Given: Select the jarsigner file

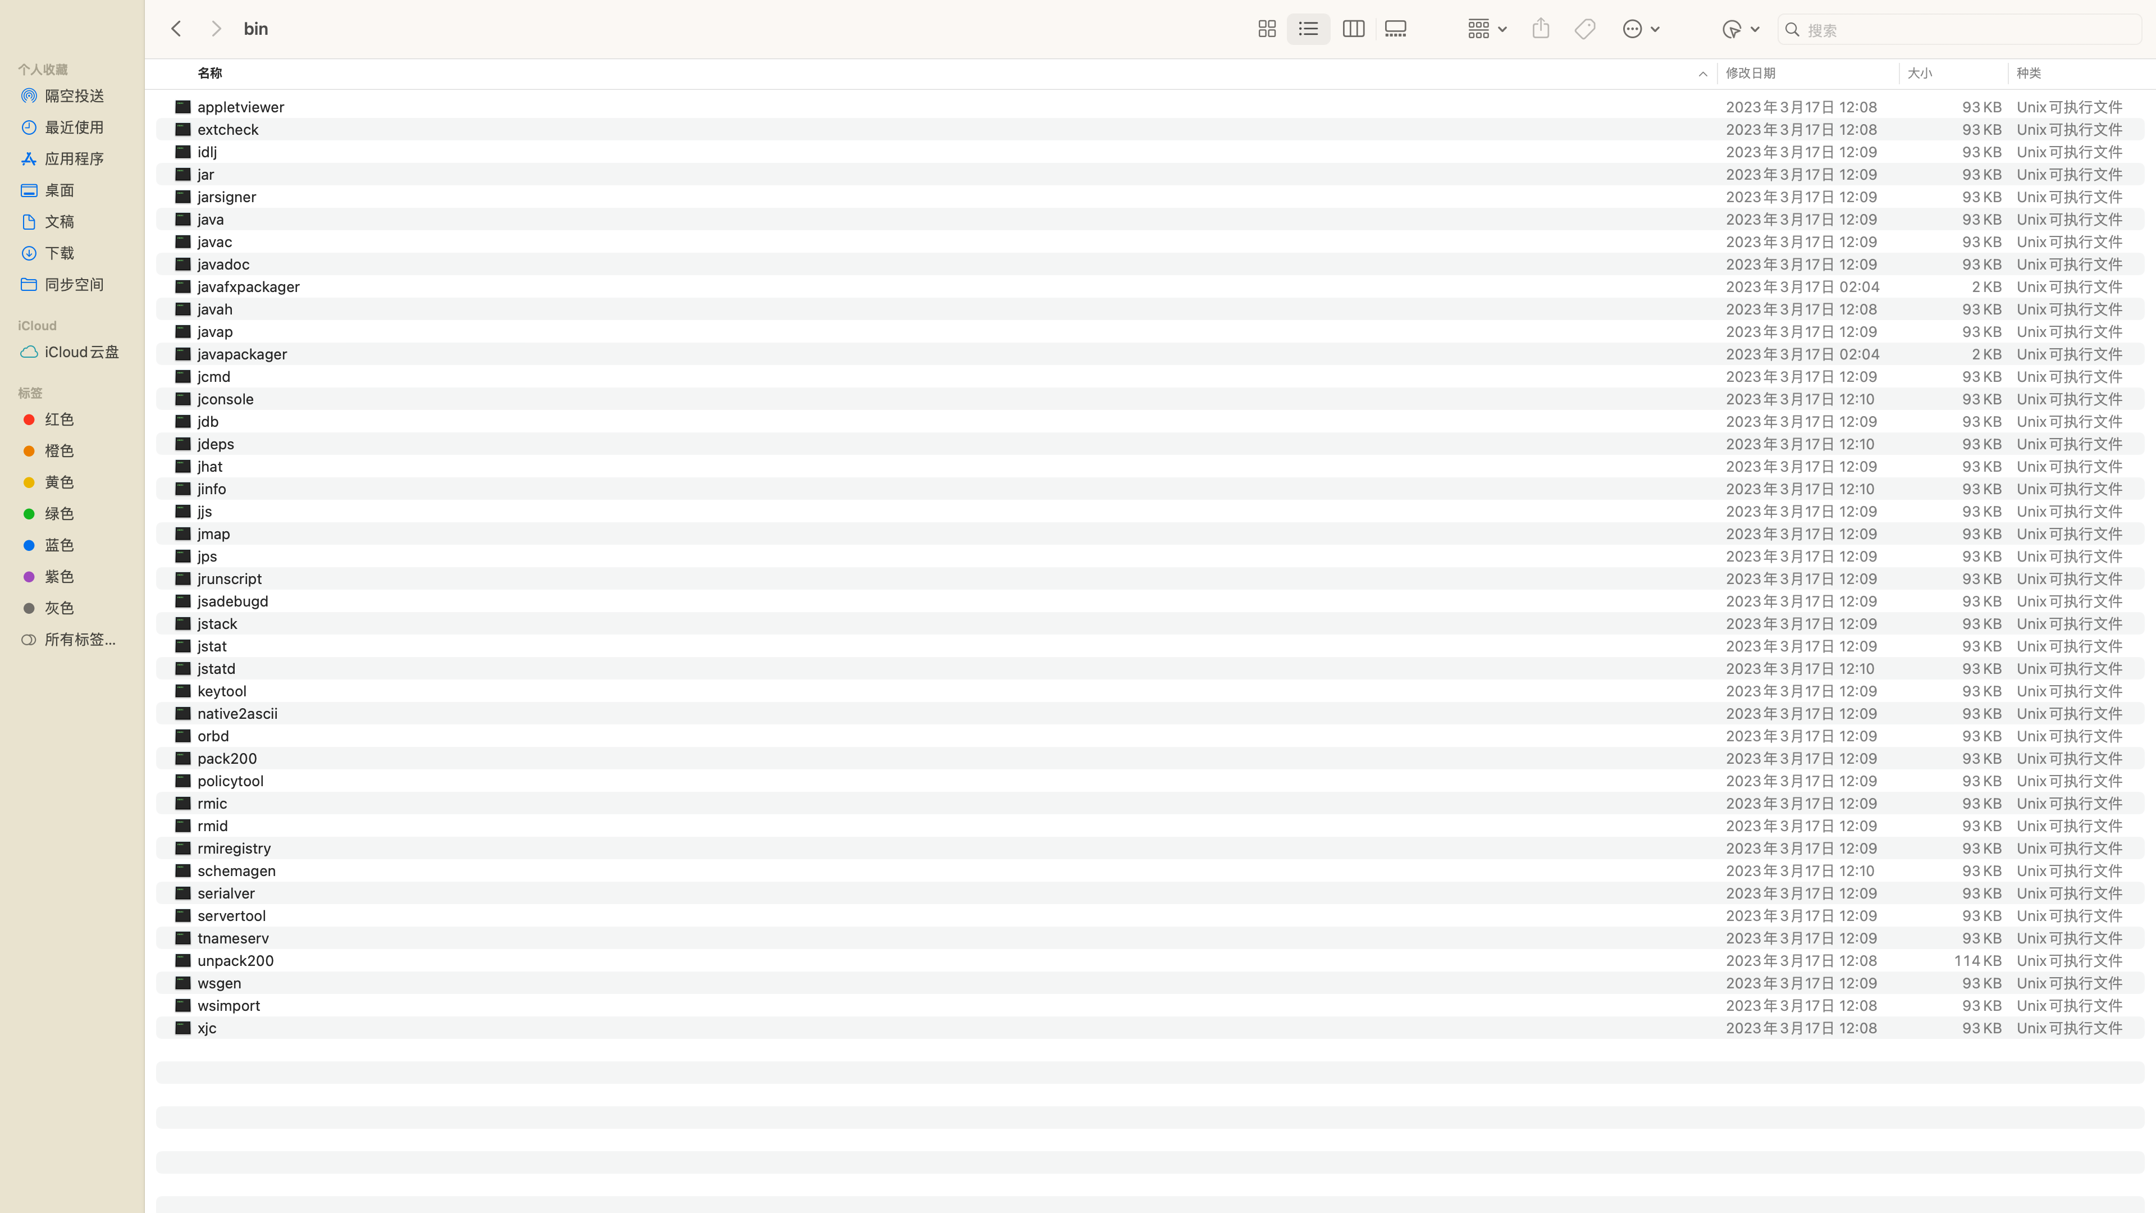Looking at the screenshot, I should coord(1150,198).
